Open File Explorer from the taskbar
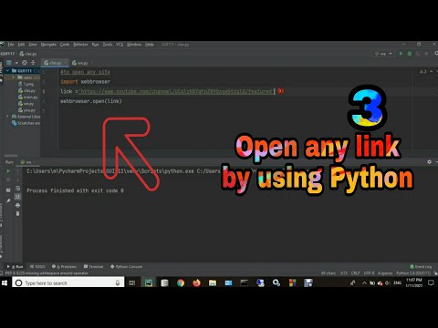 pyautogui.click(x=213, y=283)
